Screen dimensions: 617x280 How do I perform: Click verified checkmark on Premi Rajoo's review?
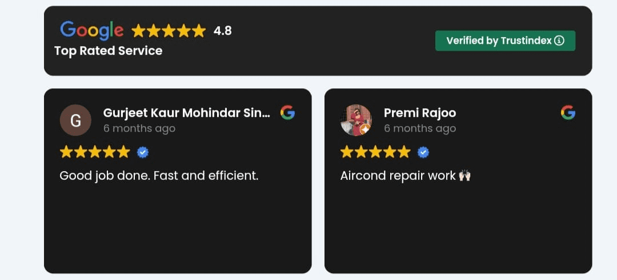(423, 152)
